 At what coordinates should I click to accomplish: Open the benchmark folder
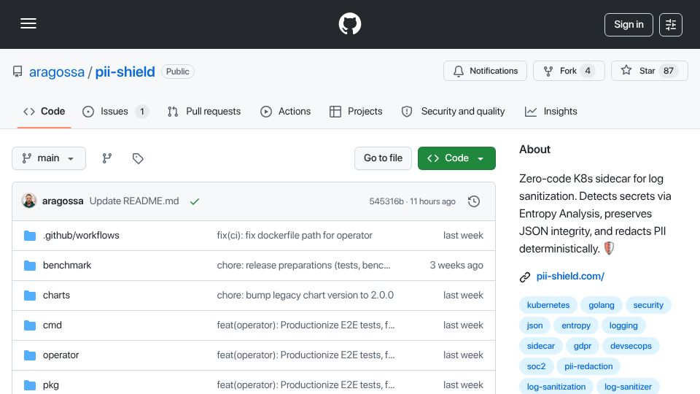tap(67, 266)
